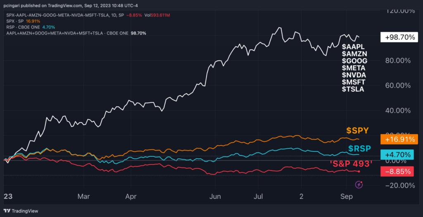
Task: Click the $RSP chart annotation
Action: pyautogui.click(x=360, y=148)
